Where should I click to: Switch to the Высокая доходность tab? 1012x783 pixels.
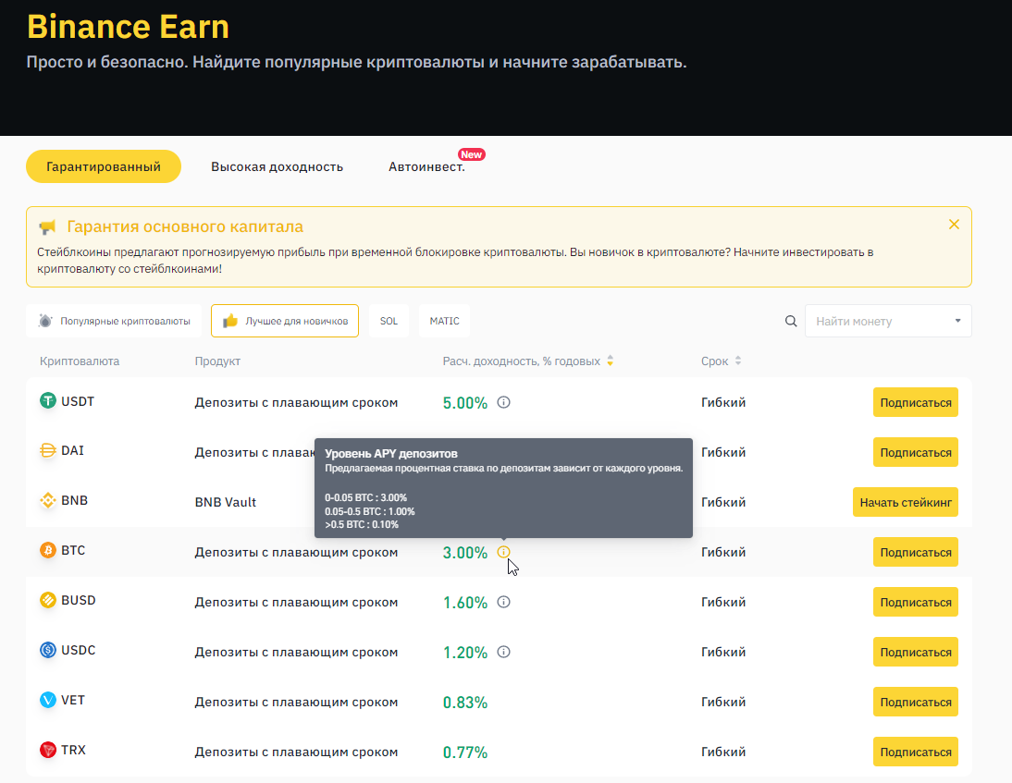277,166
